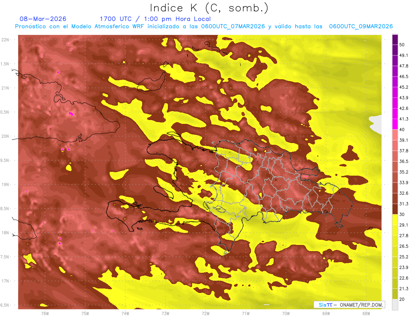
Task: Click the legend value "49.1"
Action: point(404,56)
